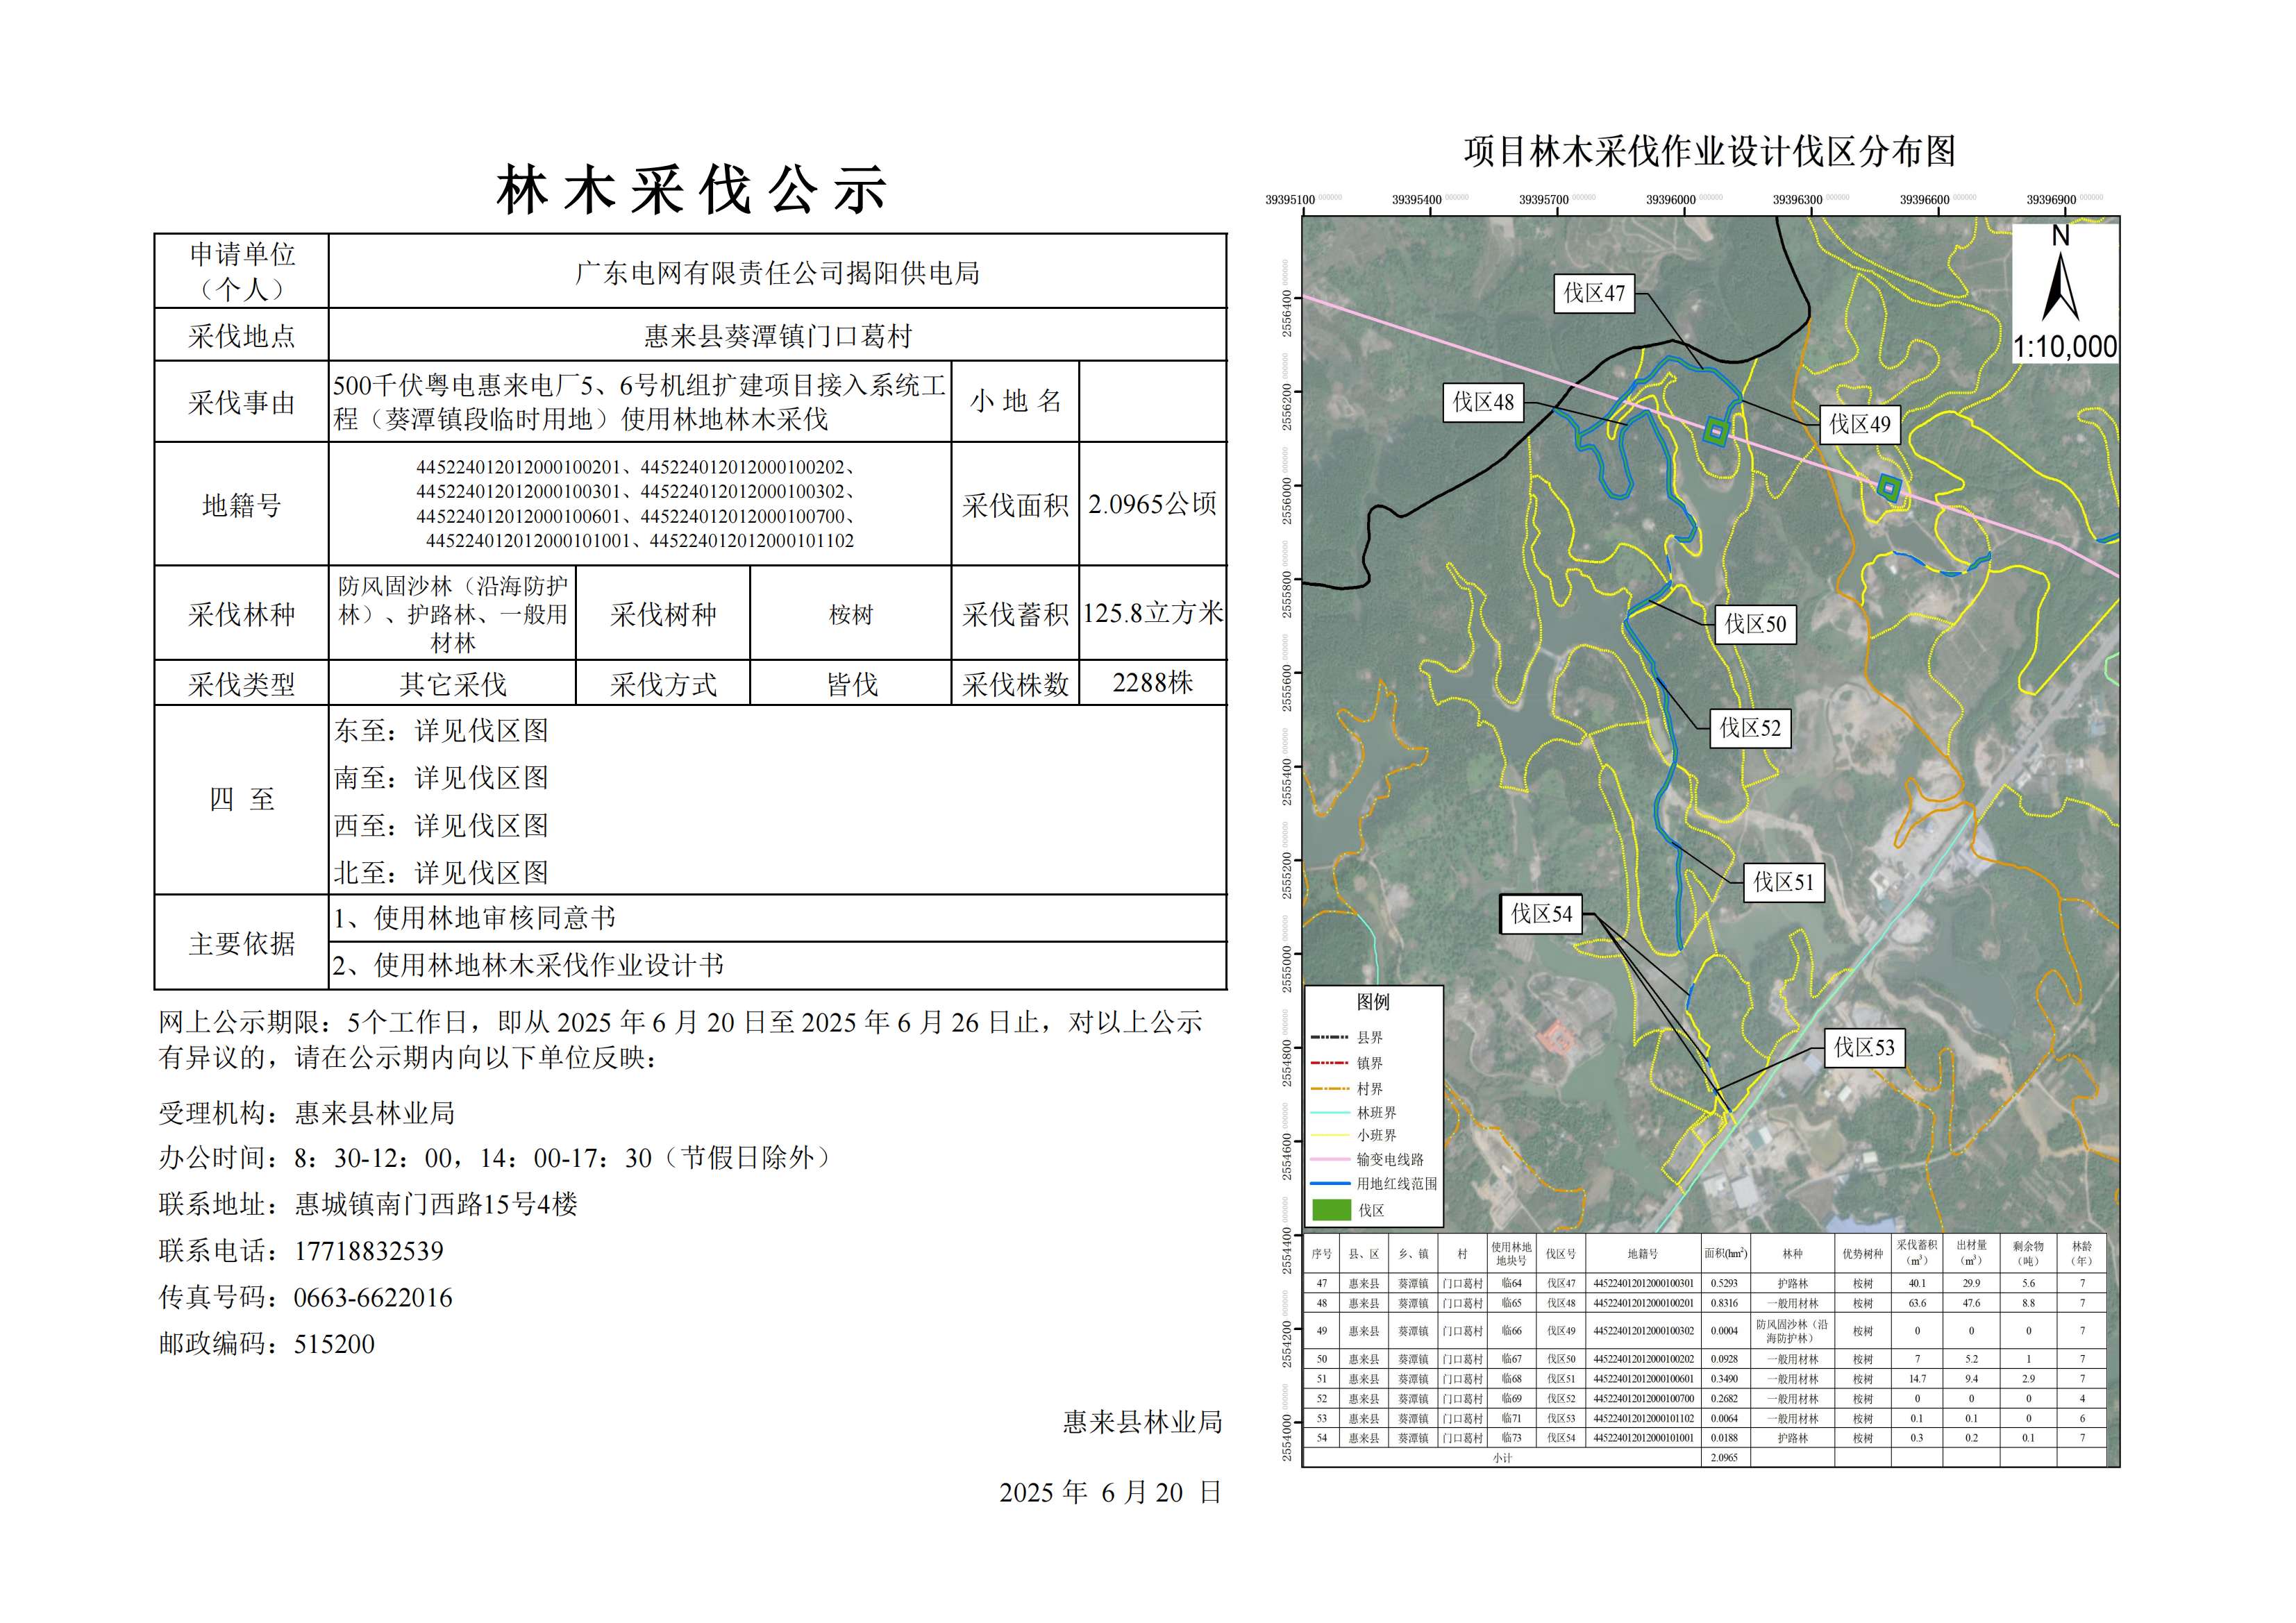This screenshot has width=2296, height=1623.
Task: Click the 图例 legend heading
Action: click(x=1373, y=1001)
